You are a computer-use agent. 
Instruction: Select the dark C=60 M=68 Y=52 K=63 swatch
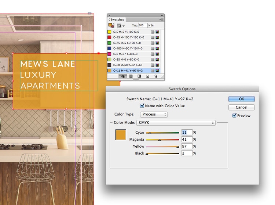[133, 65]
